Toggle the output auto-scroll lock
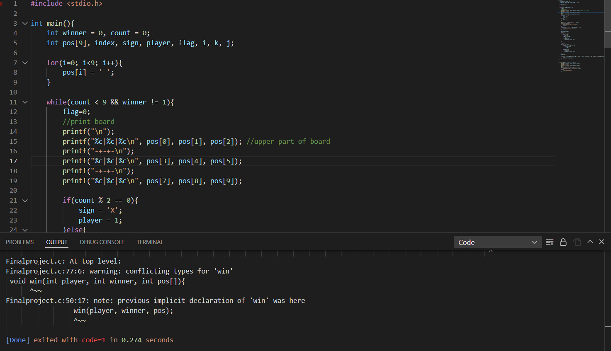This screenshot has width=611, height=351. (x=563, y=242)
